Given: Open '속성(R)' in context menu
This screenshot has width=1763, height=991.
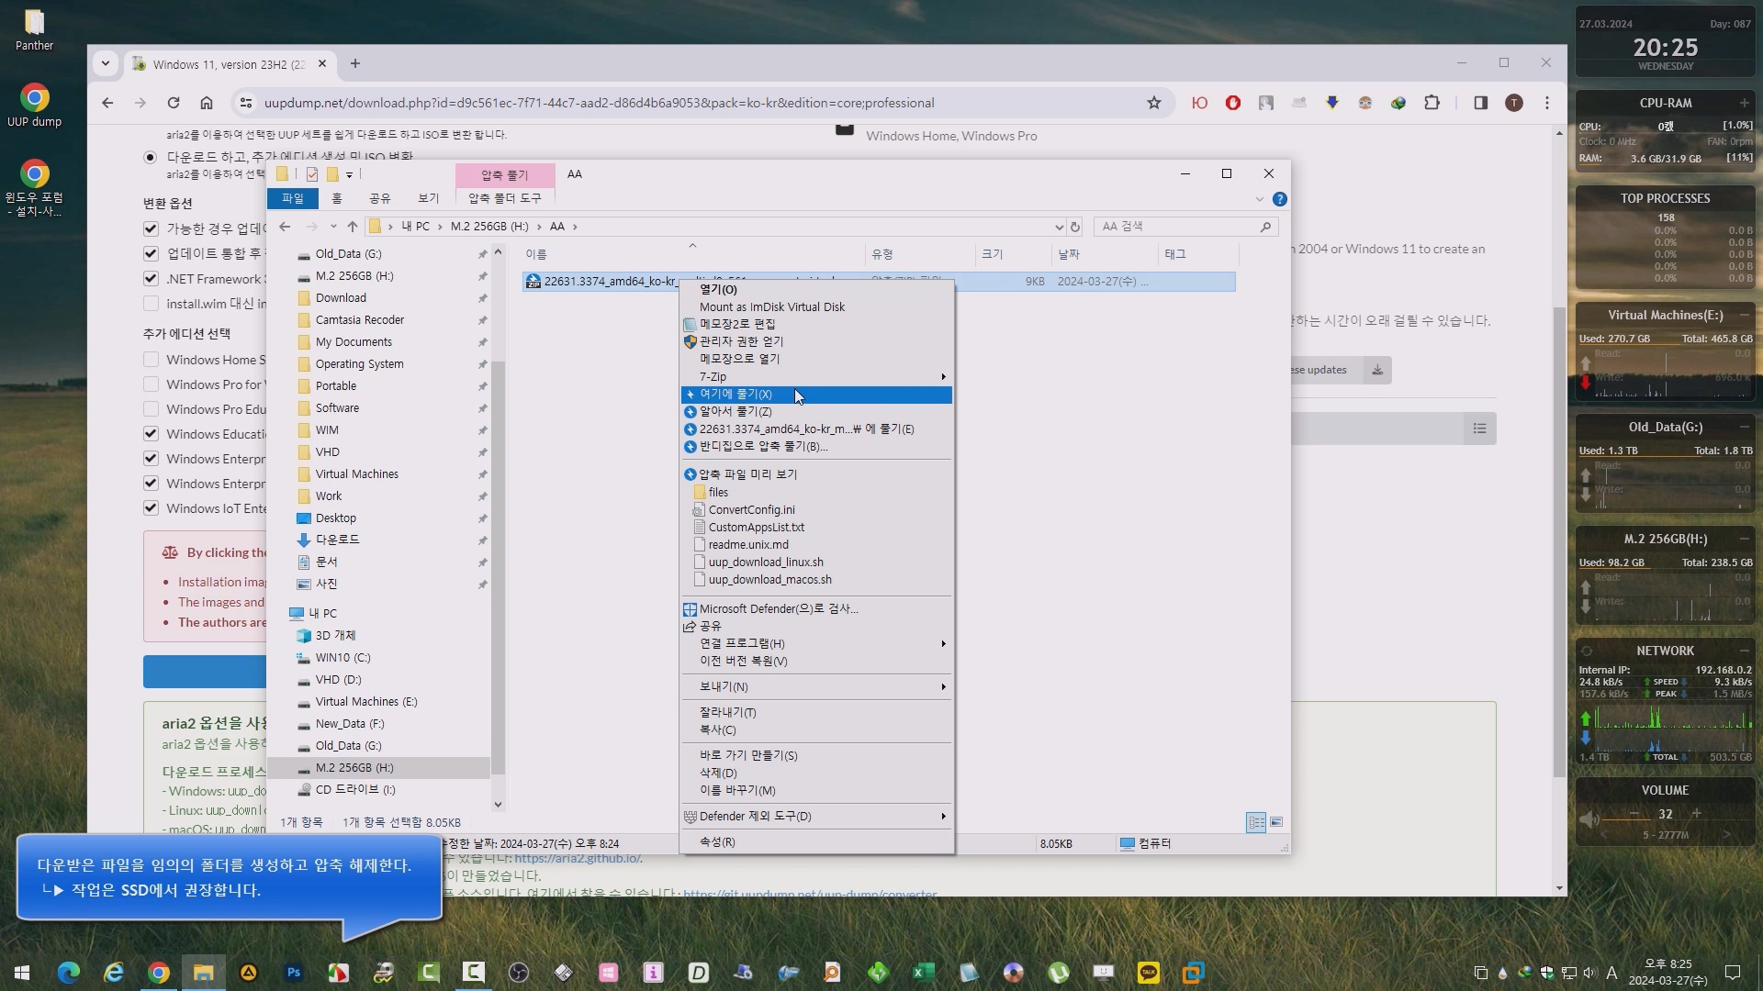Looking at the screenshot, I should (x=816, y=842).
